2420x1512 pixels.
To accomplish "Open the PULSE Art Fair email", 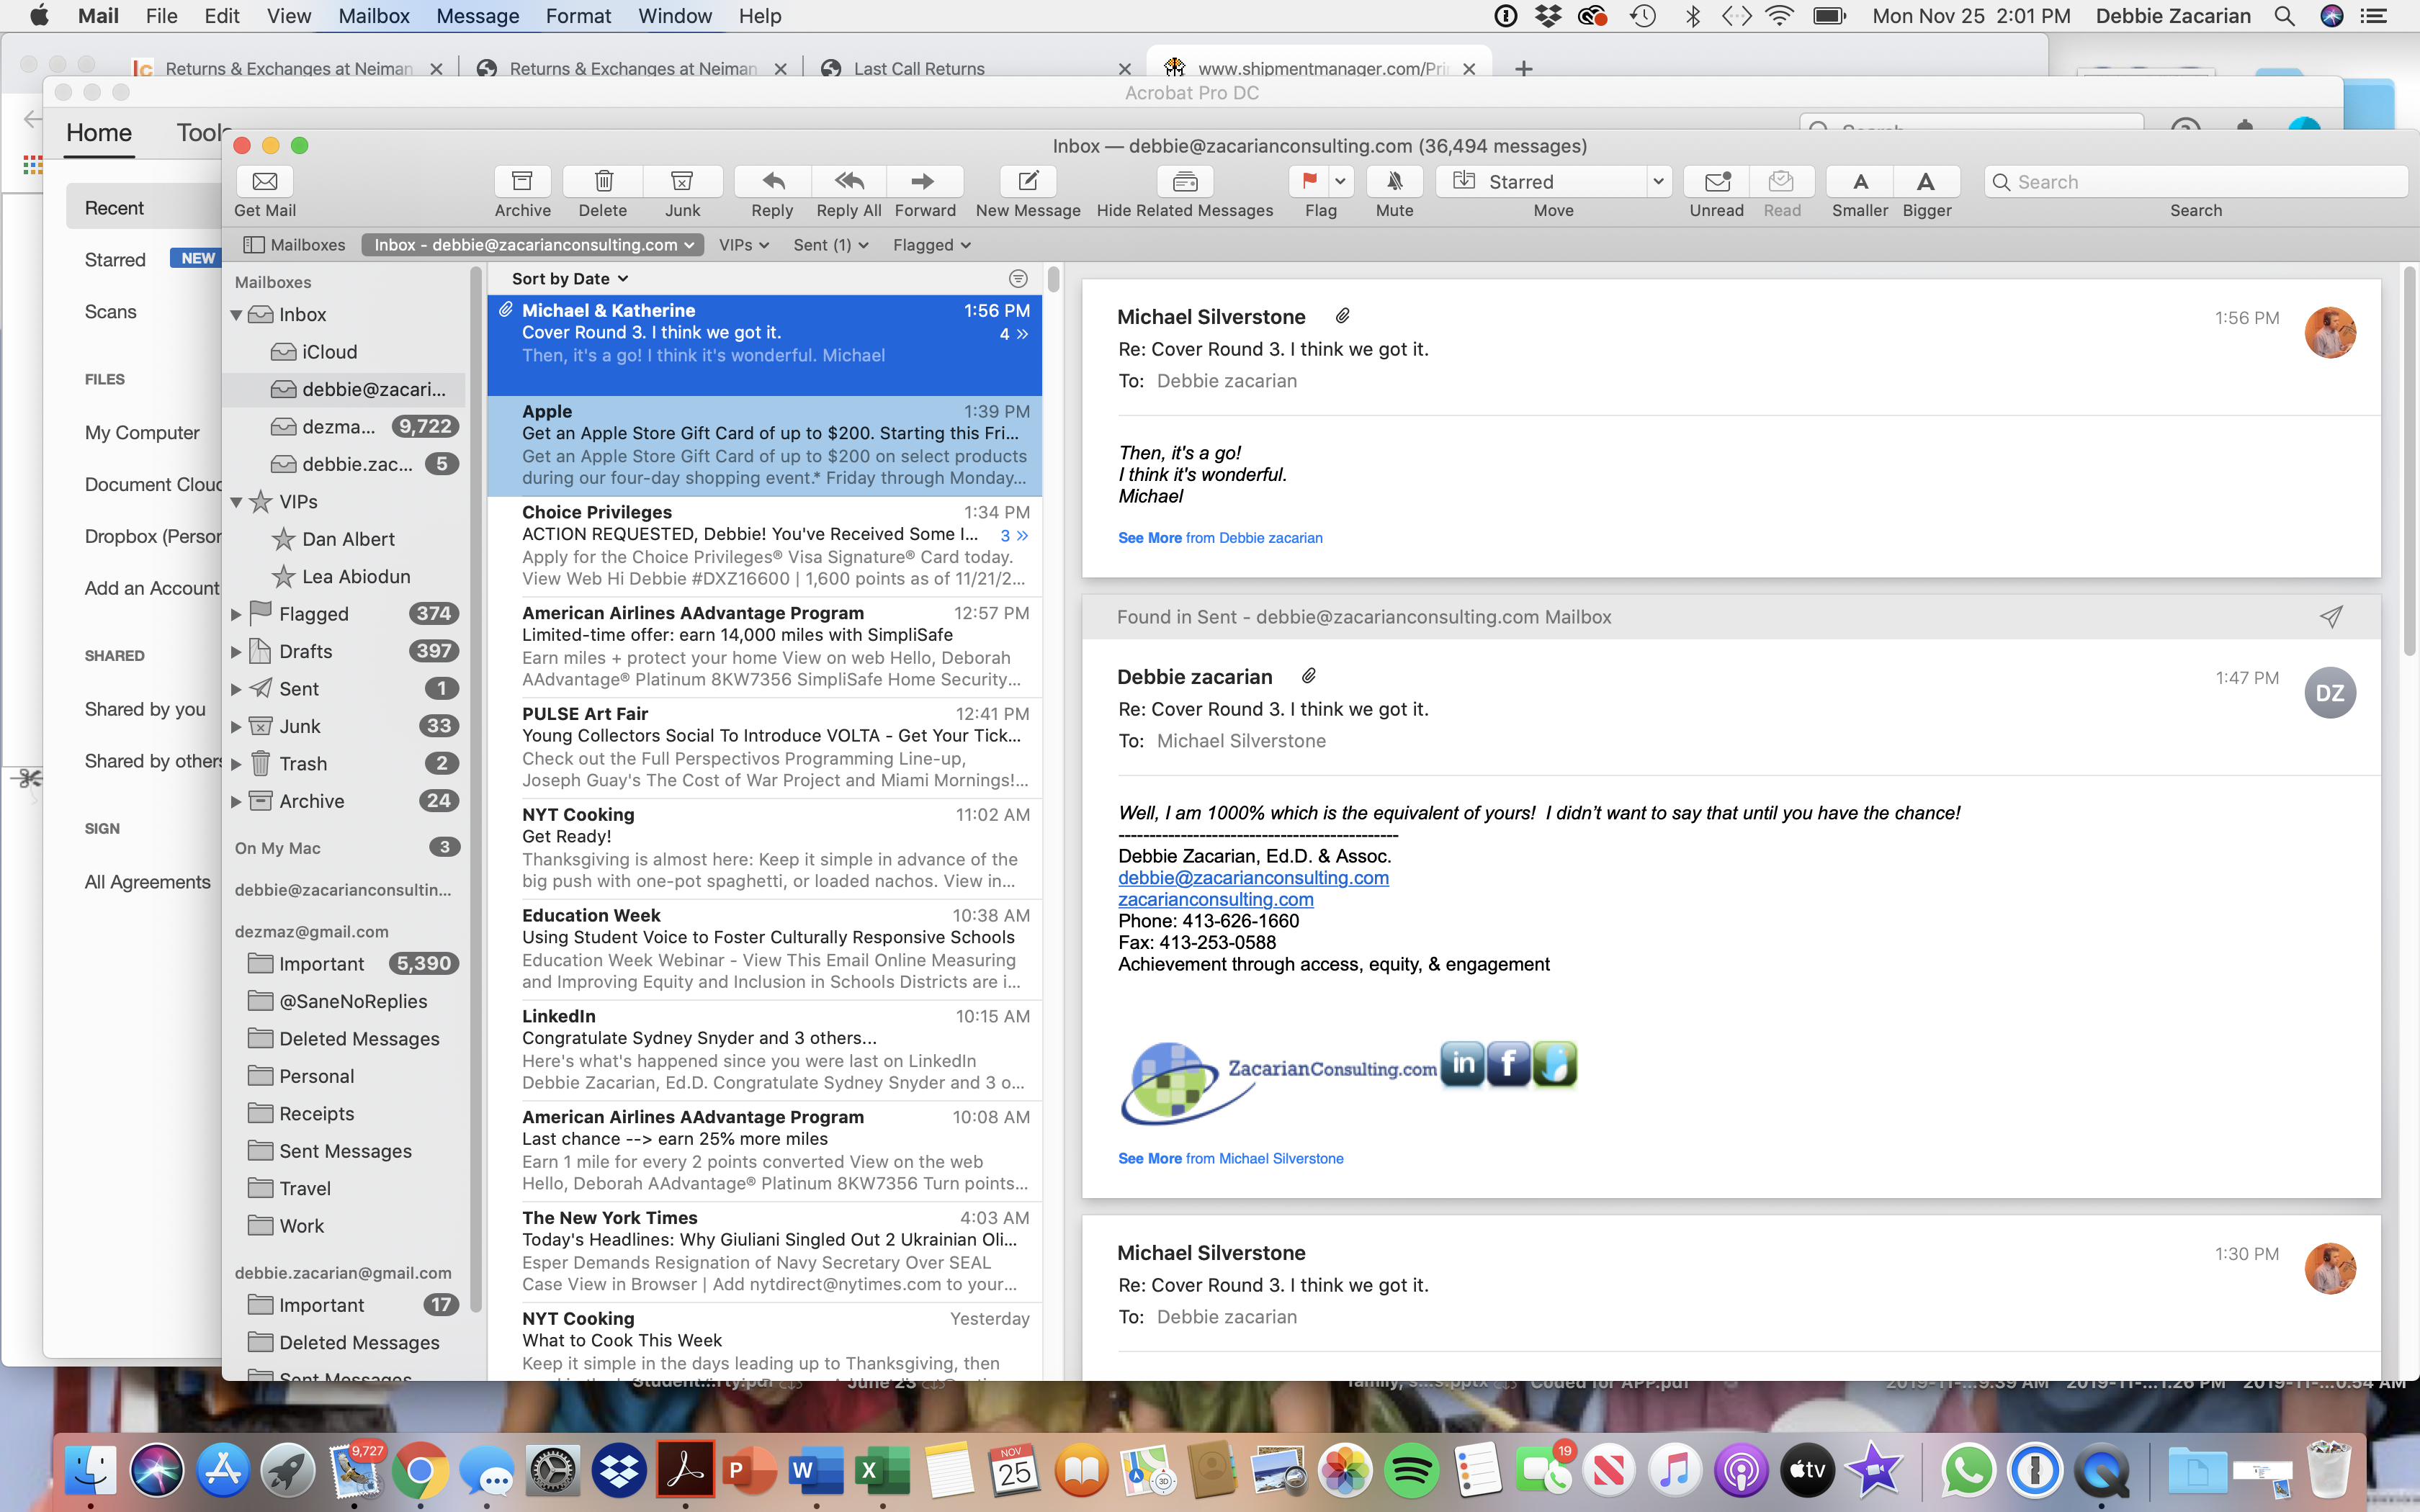I will (x=765, y=747).
